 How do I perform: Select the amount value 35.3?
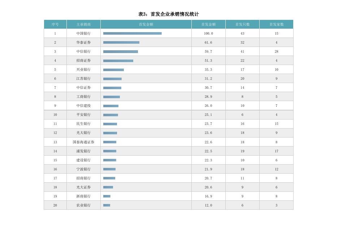(208, 70)
